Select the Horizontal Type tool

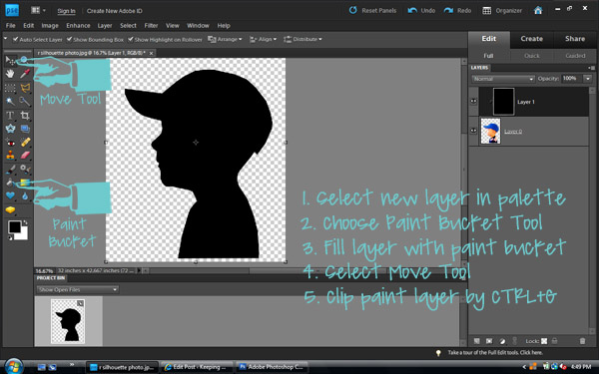coord(10,116)
